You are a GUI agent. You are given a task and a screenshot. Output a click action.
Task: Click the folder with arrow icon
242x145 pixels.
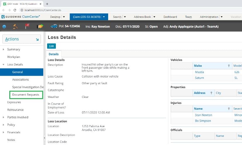pyautogui.click(x=40, y=26)
